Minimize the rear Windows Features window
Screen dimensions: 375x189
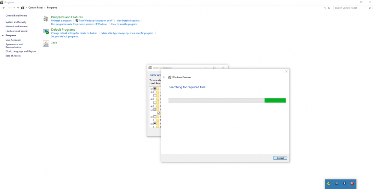205,68
